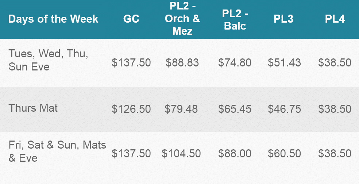Click the Tues, Wed, Thu, Sun Eve row label

(x=48, y=60)
